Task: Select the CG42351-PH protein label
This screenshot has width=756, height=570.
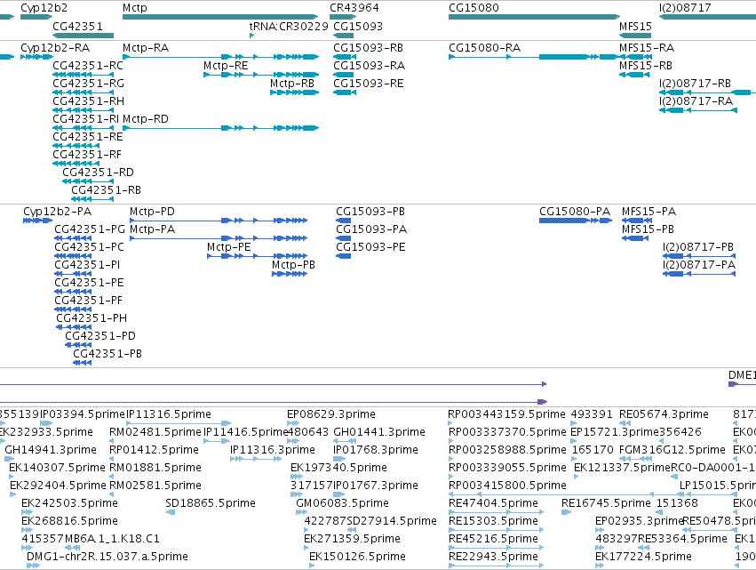Action: coord(92,318)
